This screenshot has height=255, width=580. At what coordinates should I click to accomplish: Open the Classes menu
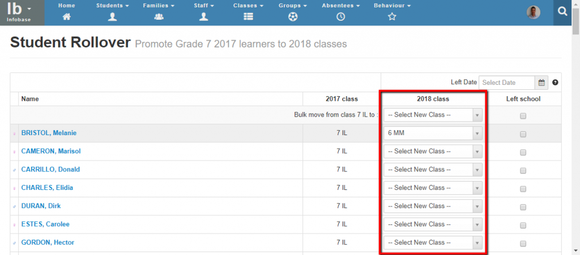248,6
